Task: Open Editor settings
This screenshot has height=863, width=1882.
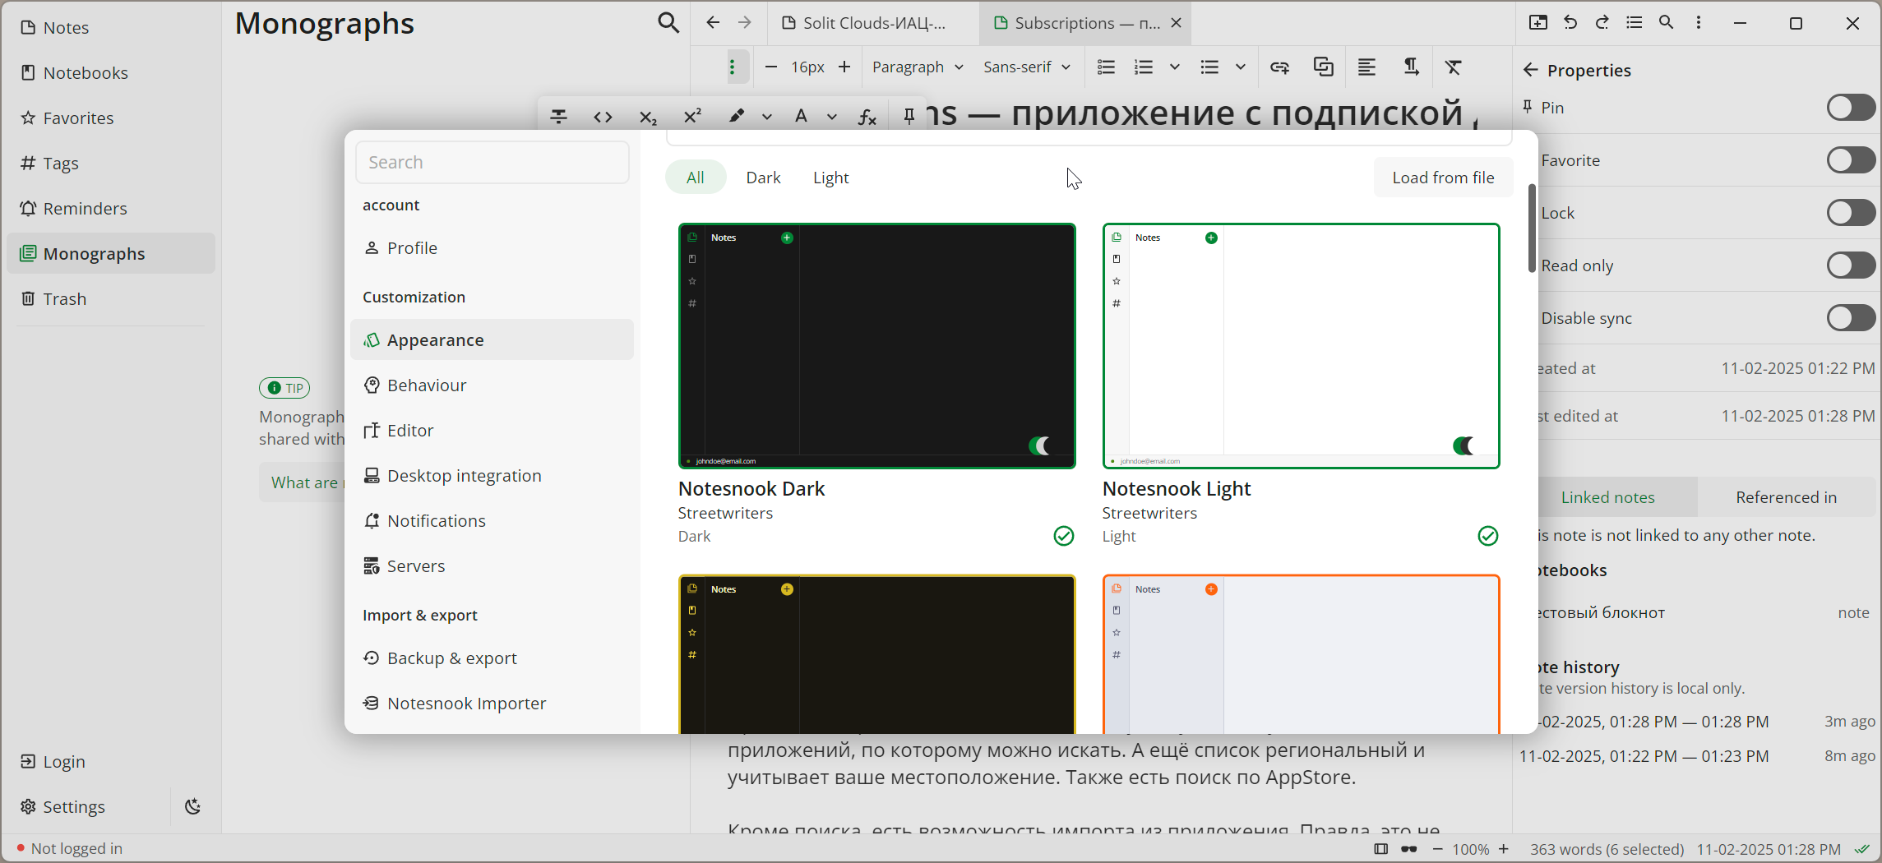Action: [x=492, y=431]
